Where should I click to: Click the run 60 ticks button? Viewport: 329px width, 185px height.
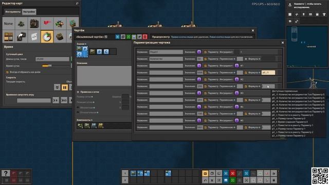click(64, 101)
